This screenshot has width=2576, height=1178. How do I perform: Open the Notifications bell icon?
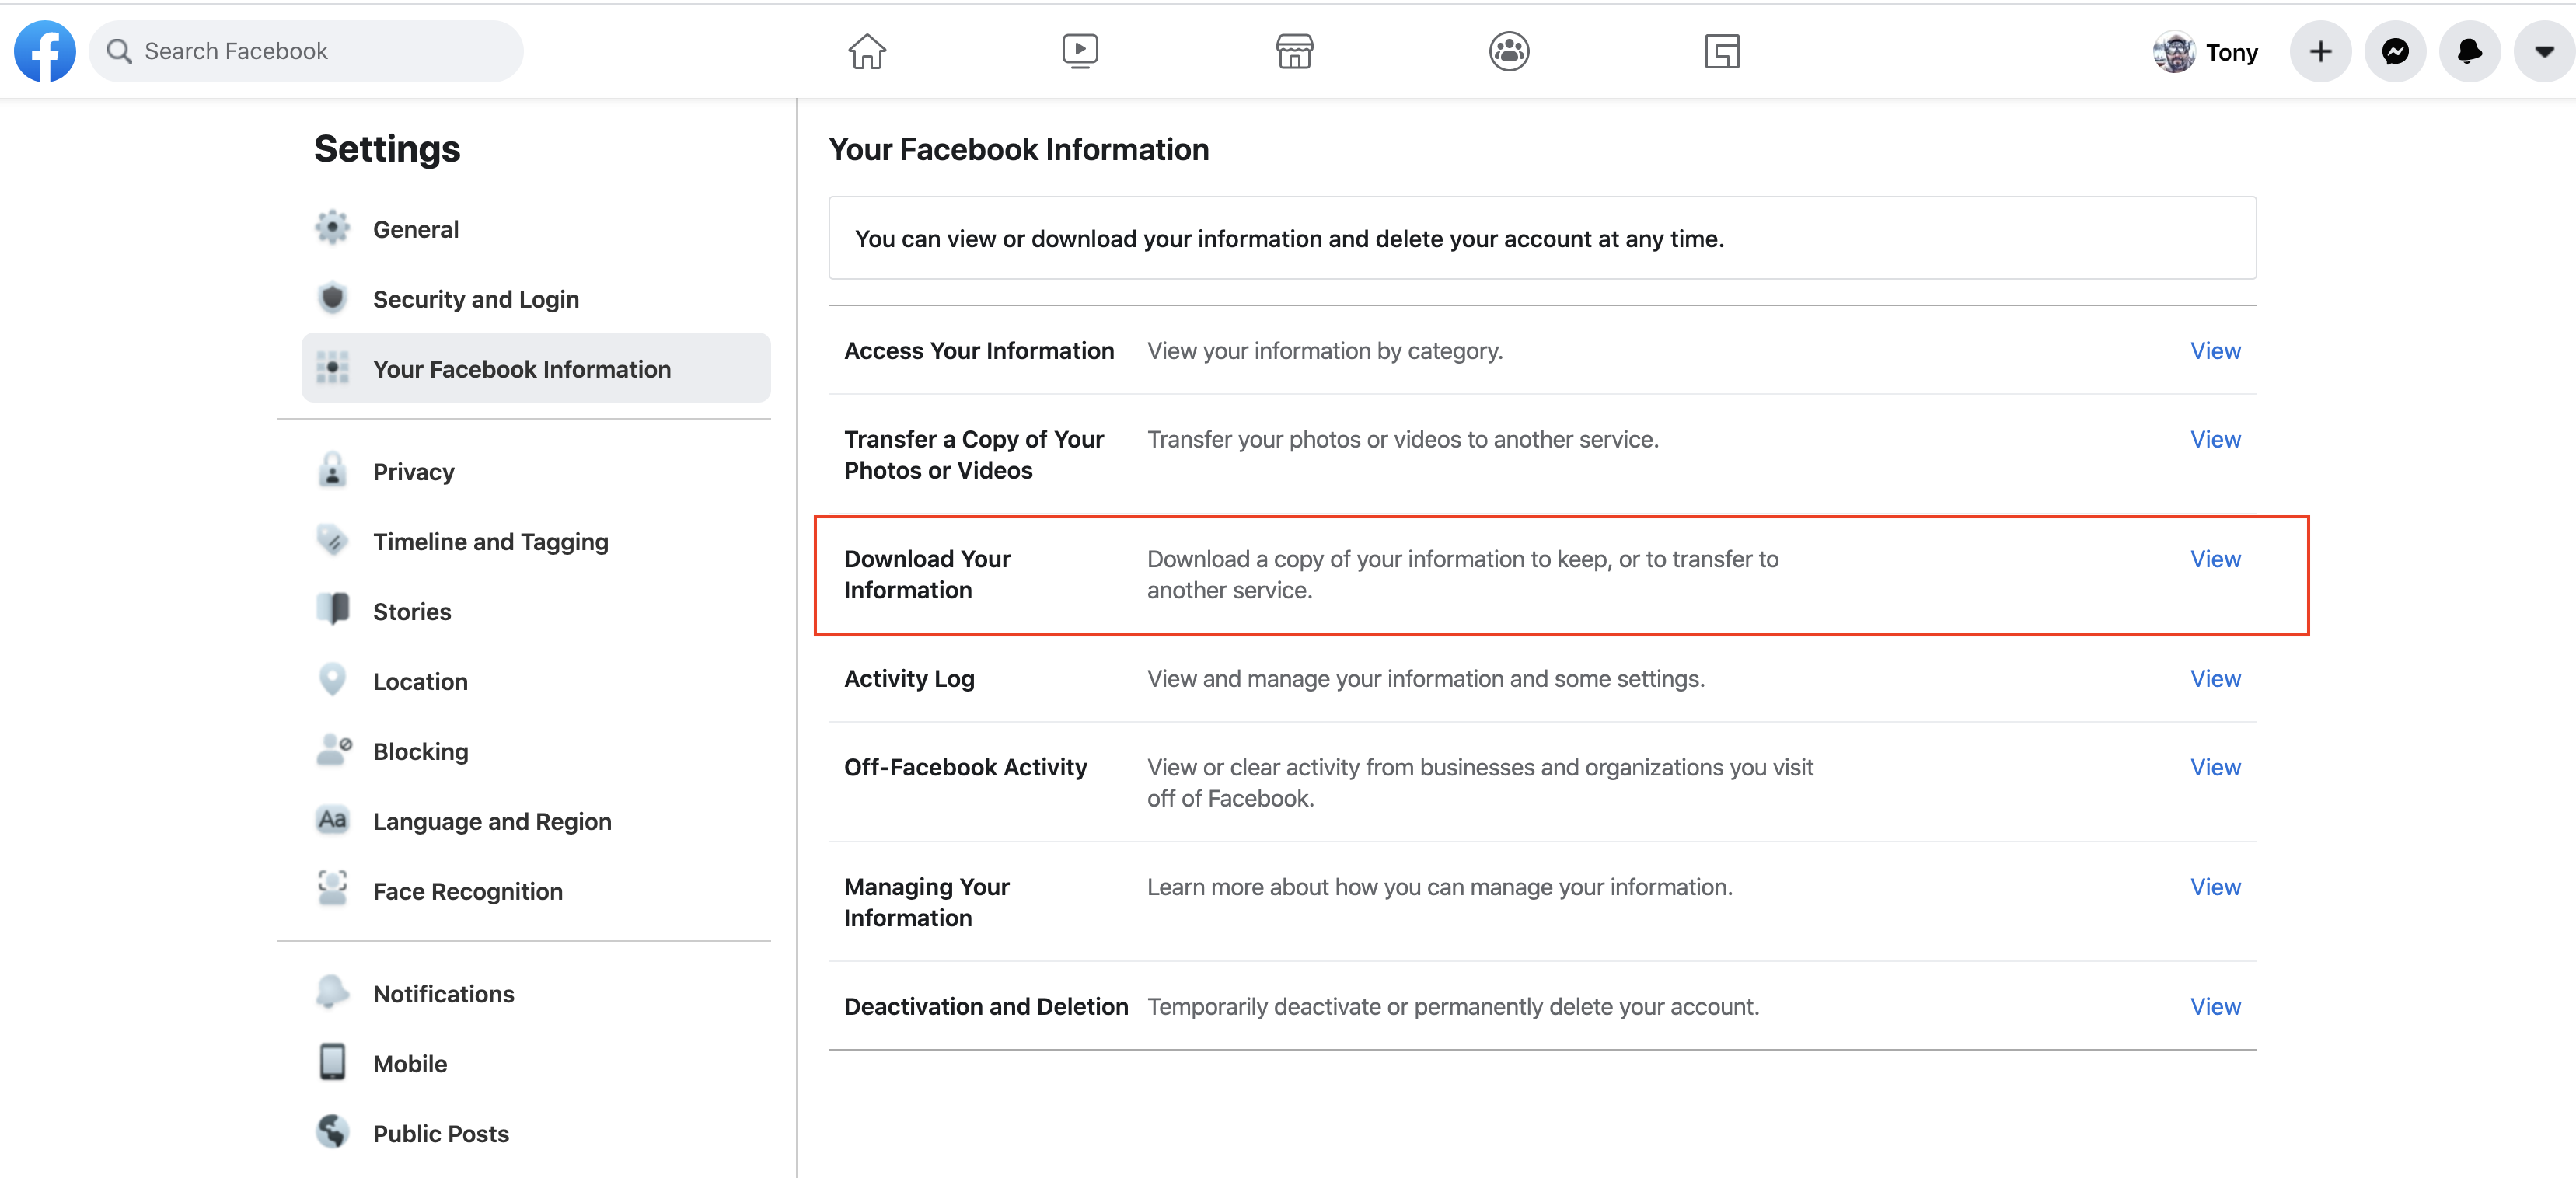tap(2469, 51)
